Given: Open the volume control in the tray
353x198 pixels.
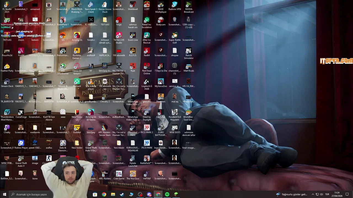Looking at the screenshot, I should 321,194.
